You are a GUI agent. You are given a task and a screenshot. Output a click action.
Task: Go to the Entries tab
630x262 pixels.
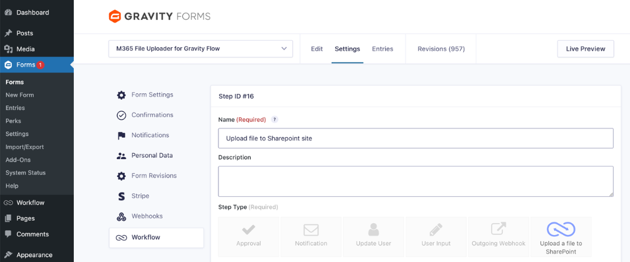(383, 49)
